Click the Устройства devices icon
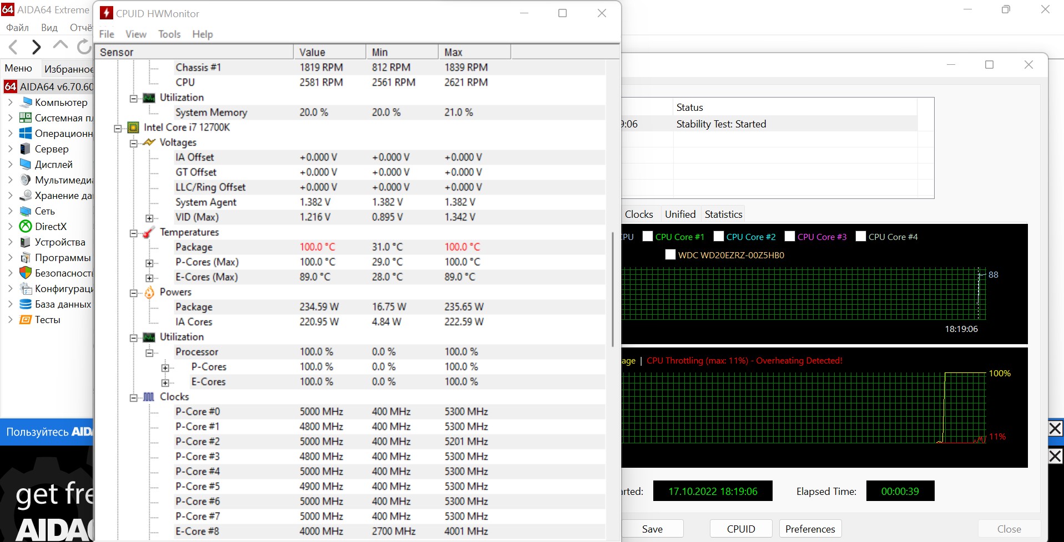 click(x=26, y=242)
